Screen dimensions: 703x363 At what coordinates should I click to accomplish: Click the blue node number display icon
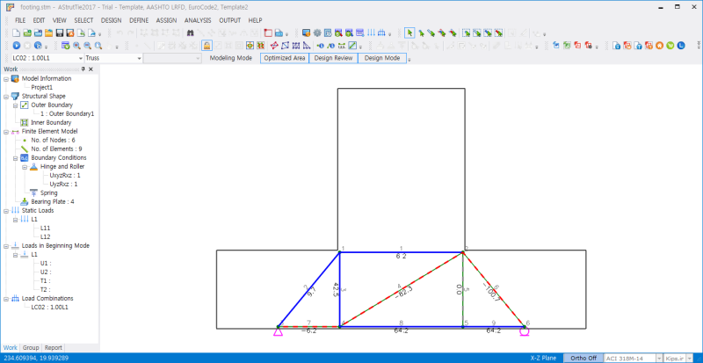coord(320,46)
